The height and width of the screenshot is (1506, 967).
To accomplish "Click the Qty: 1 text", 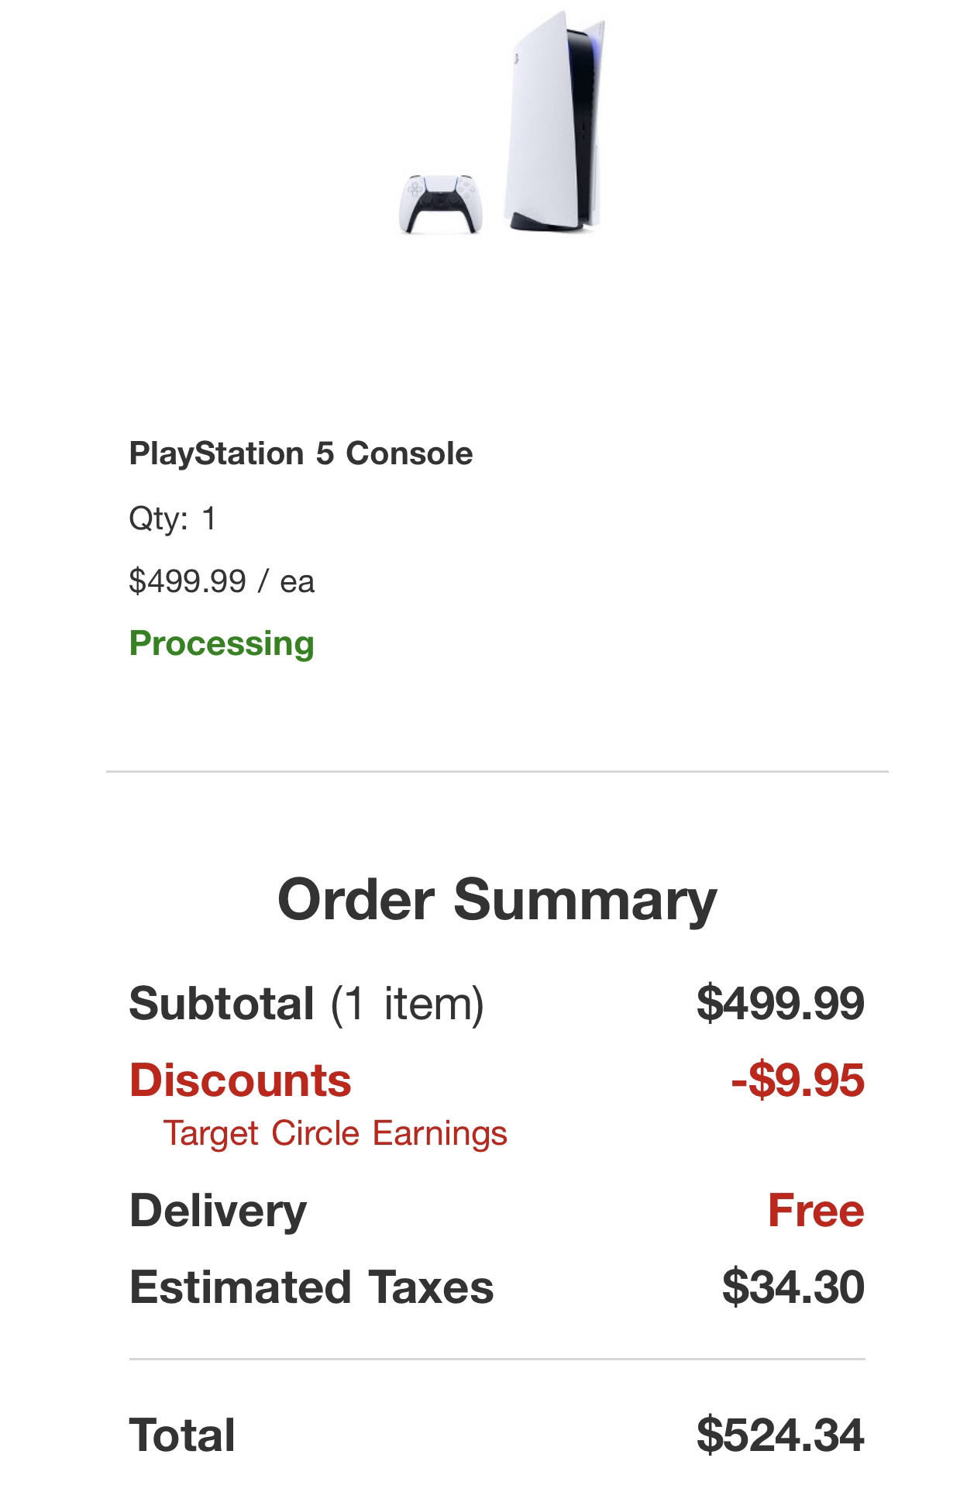I will pyautogui.click(x=173, y=518).
